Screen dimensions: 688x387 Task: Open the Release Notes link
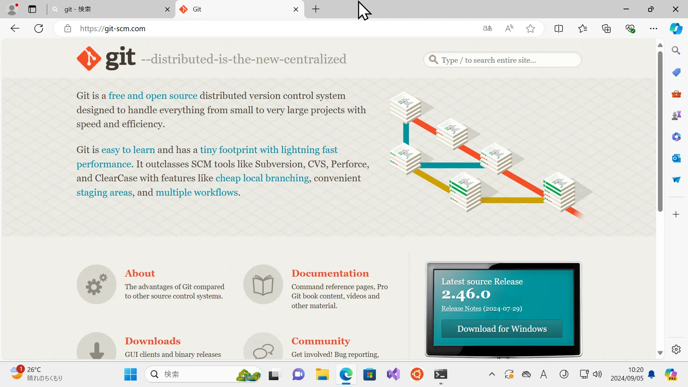point(461,309)
